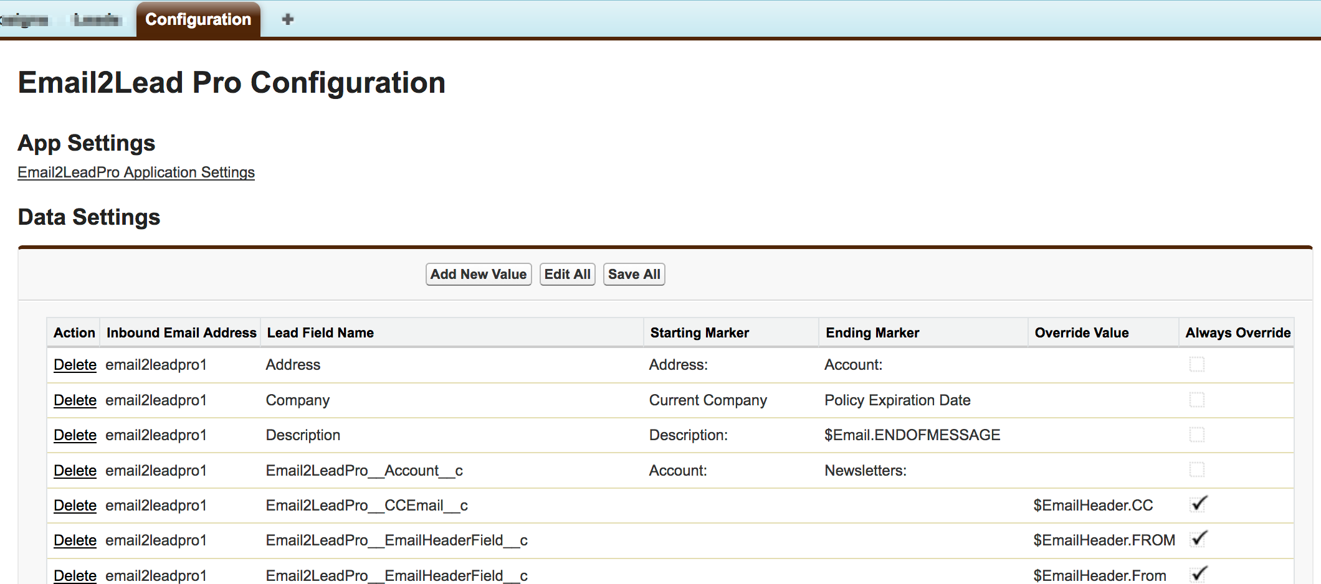Delete the Email2LeadPro__Account__c mapping
Screen dimensions: 1321x584
tap(74, 471)
